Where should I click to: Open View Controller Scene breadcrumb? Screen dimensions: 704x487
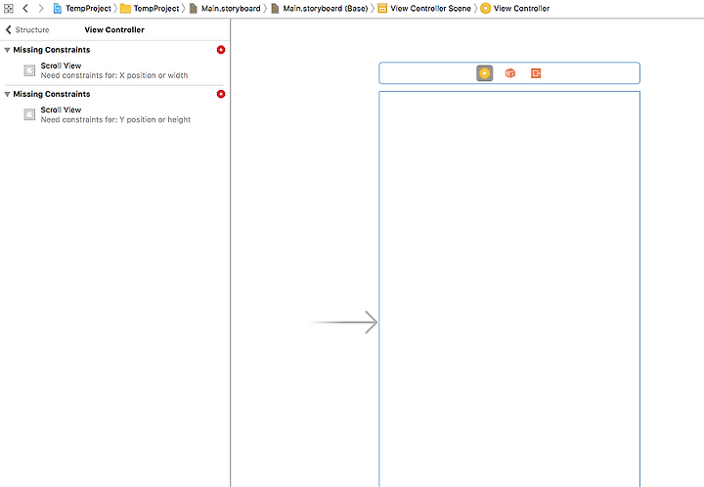tap(424, 8)
